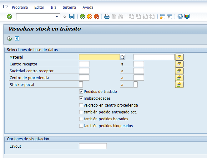Toggle the multisociedades checkbox

(x=81, y=98)
